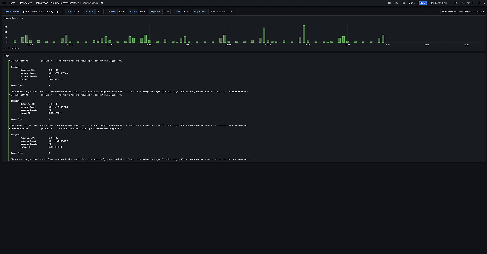Open dashboard settings with the gear icon
This screenshot has width=487, height=254.
[x=404, y=3]
